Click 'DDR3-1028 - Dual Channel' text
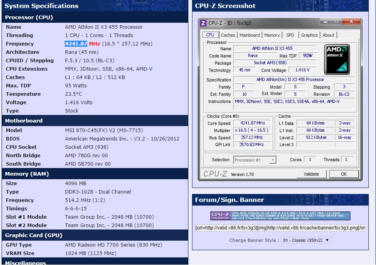Screen dimensions: 376x265 [x=98, y=192]
